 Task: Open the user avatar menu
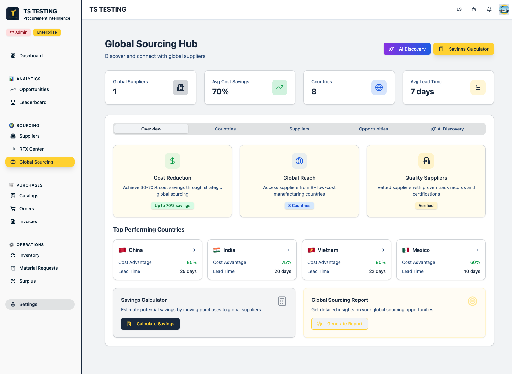tap(504, 9)
